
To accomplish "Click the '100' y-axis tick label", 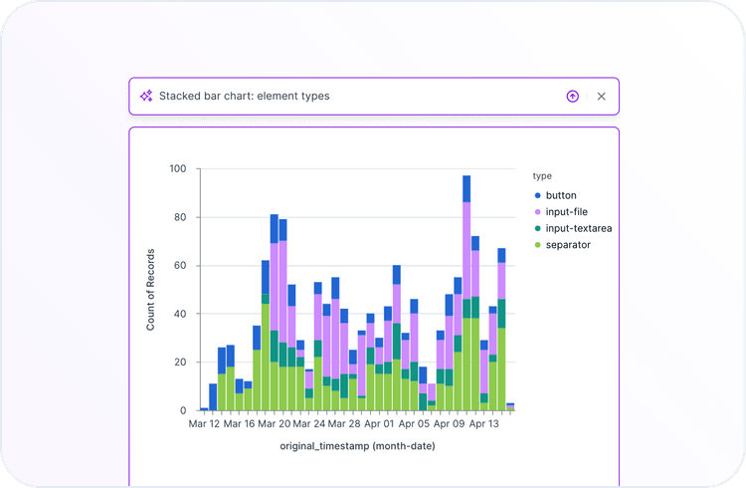I will tap(178, 168).
